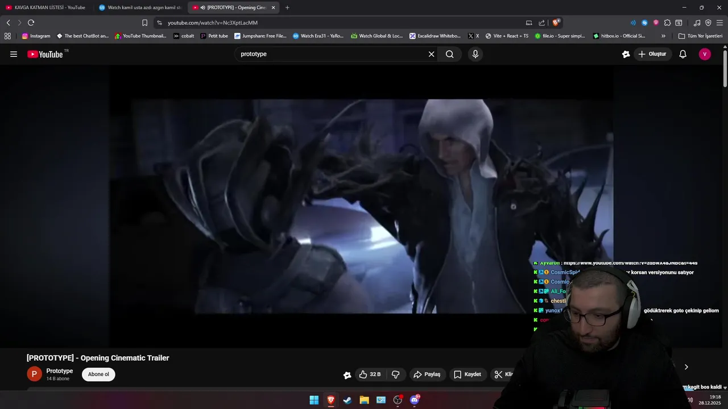Reload the current page

pyautogui.click(x=31, y=23)
